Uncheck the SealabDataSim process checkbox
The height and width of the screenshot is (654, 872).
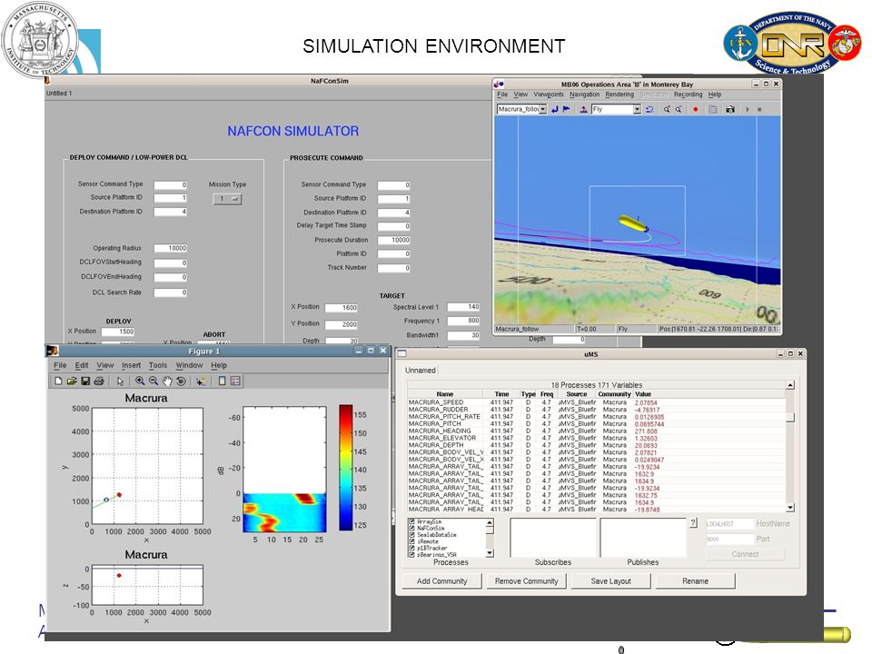pos(411,535)
